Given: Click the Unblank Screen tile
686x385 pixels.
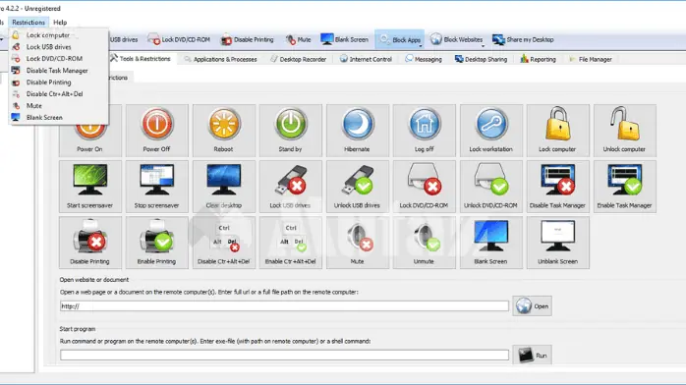Looking at the screenshot, I should [558, 243].
